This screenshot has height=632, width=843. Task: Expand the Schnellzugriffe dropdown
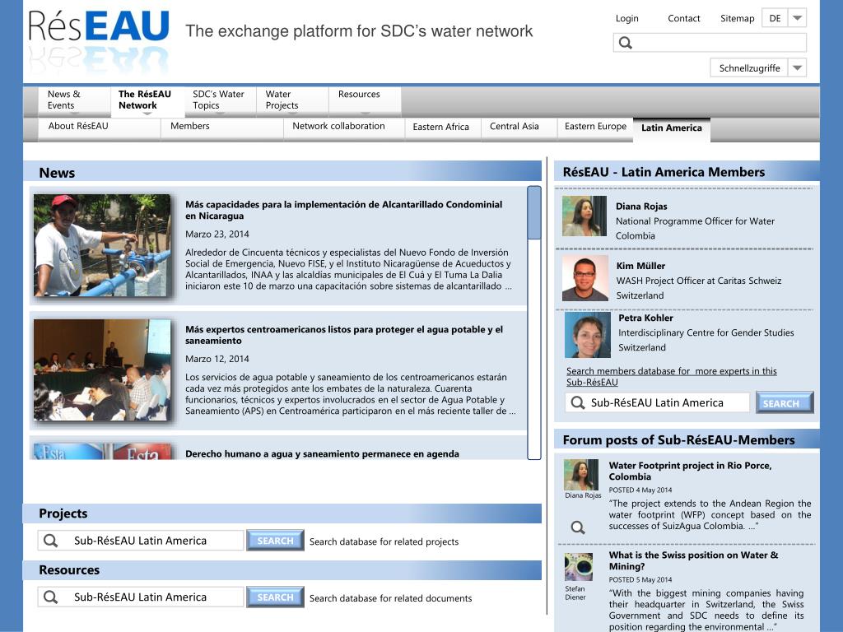tap(797, 68)
